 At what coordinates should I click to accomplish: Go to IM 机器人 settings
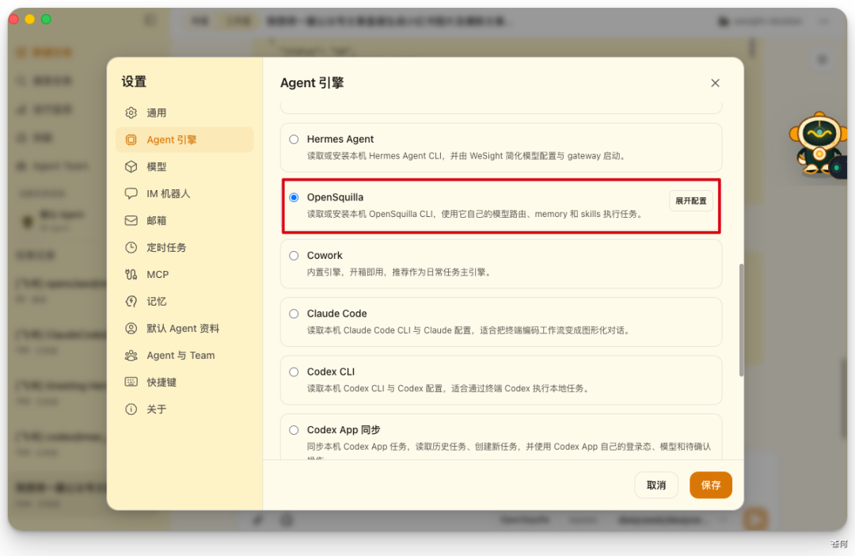pyautogui.click(x=184, y=194)
